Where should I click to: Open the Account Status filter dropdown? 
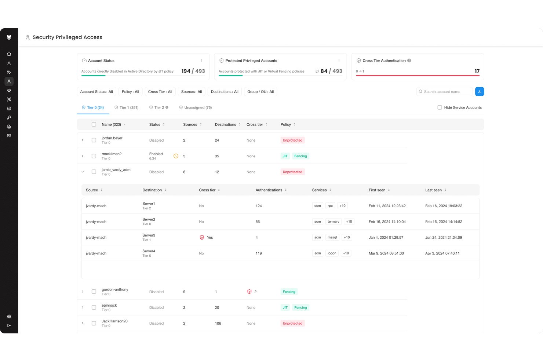pyautogui.click(x=96, y=92)
